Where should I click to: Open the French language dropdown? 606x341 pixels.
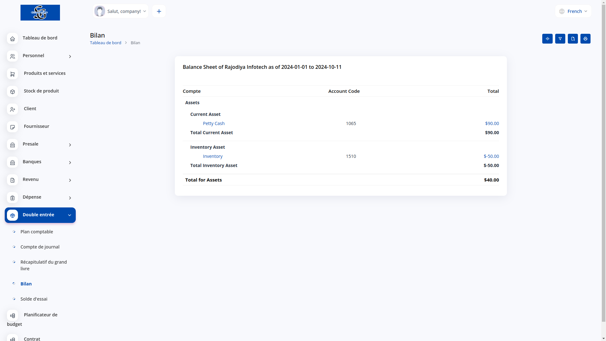573,11
